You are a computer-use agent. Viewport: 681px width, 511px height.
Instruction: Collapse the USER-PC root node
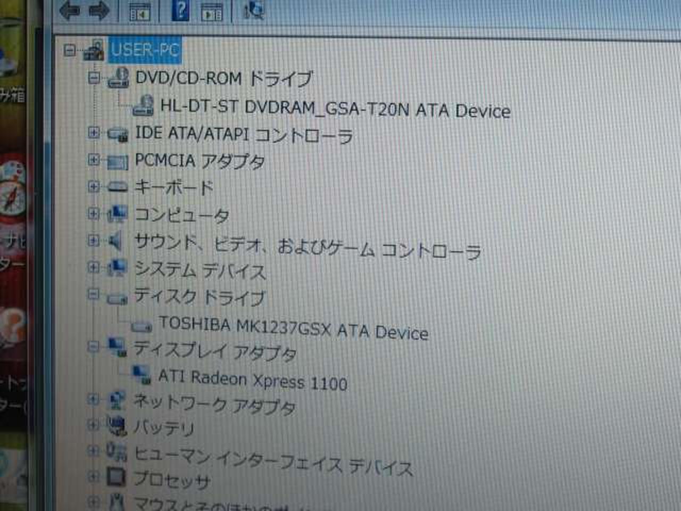[70, 51]
